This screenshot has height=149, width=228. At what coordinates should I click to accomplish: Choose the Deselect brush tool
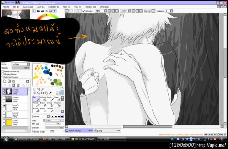click(57, 104)
